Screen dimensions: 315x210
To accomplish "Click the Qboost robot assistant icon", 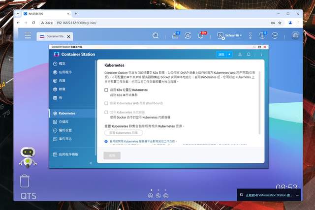I will coord(28,158).
